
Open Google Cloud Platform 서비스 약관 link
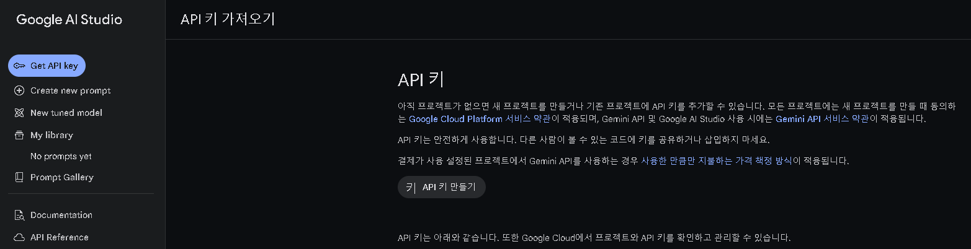(480, 119)
